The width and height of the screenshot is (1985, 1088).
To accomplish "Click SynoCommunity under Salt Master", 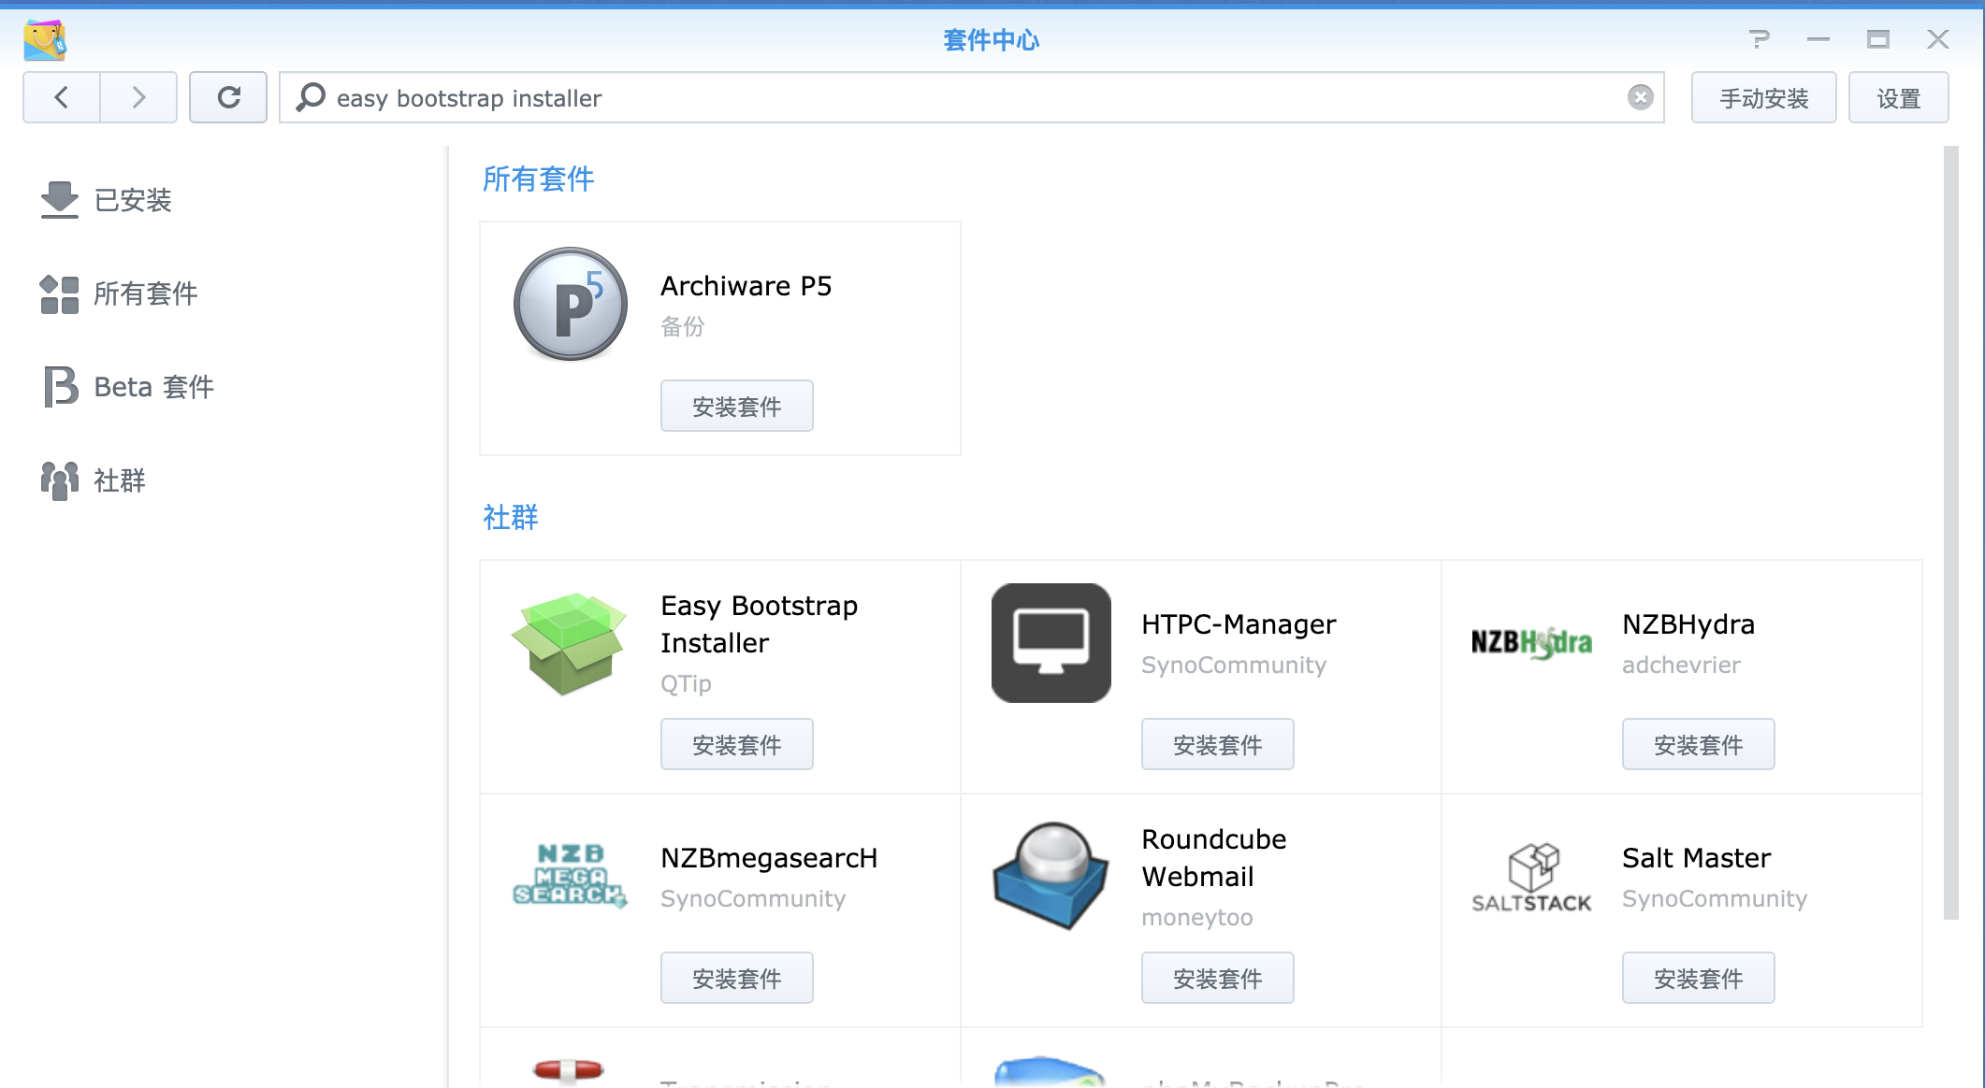I will (x=1715, y=899).
